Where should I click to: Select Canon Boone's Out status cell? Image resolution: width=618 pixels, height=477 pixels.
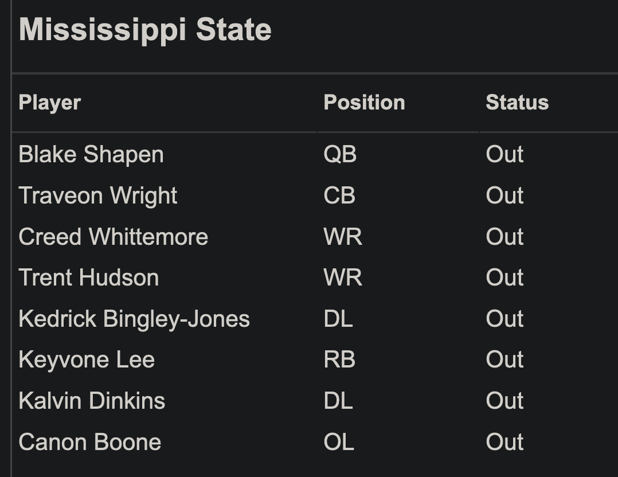[x=504, y=442]
